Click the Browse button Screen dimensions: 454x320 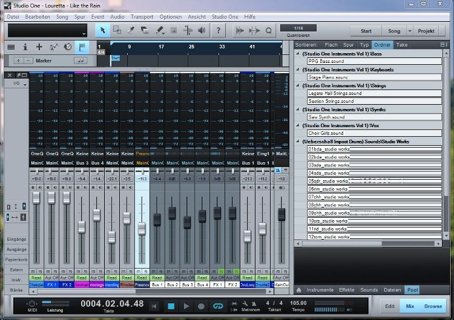(433, 306)
